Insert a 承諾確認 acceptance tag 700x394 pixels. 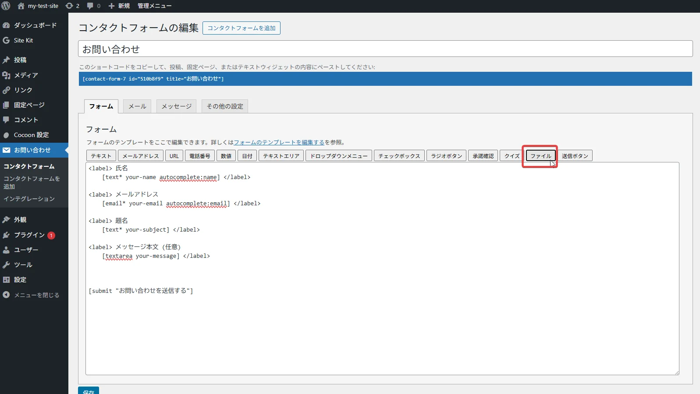pos(483,156)
